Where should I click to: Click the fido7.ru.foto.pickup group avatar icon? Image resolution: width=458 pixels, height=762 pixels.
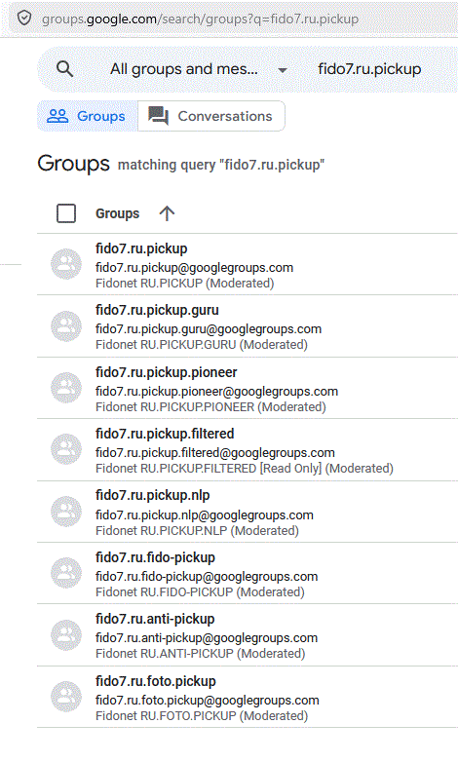(66, 697)
